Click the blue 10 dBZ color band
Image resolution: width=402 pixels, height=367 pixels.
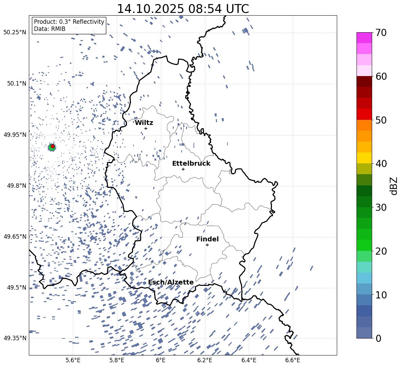pyautogui.click(x=364, y=300)
